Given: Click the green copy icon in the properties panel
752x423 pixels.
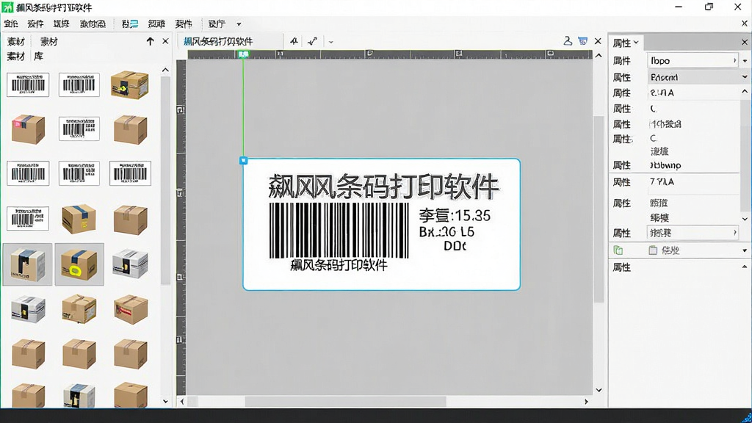Looking at the screenshot, I should 618,250.
